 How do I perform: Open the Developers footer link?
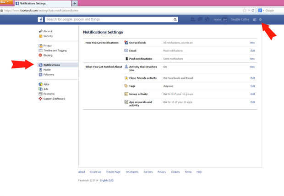tap(132, 172)
